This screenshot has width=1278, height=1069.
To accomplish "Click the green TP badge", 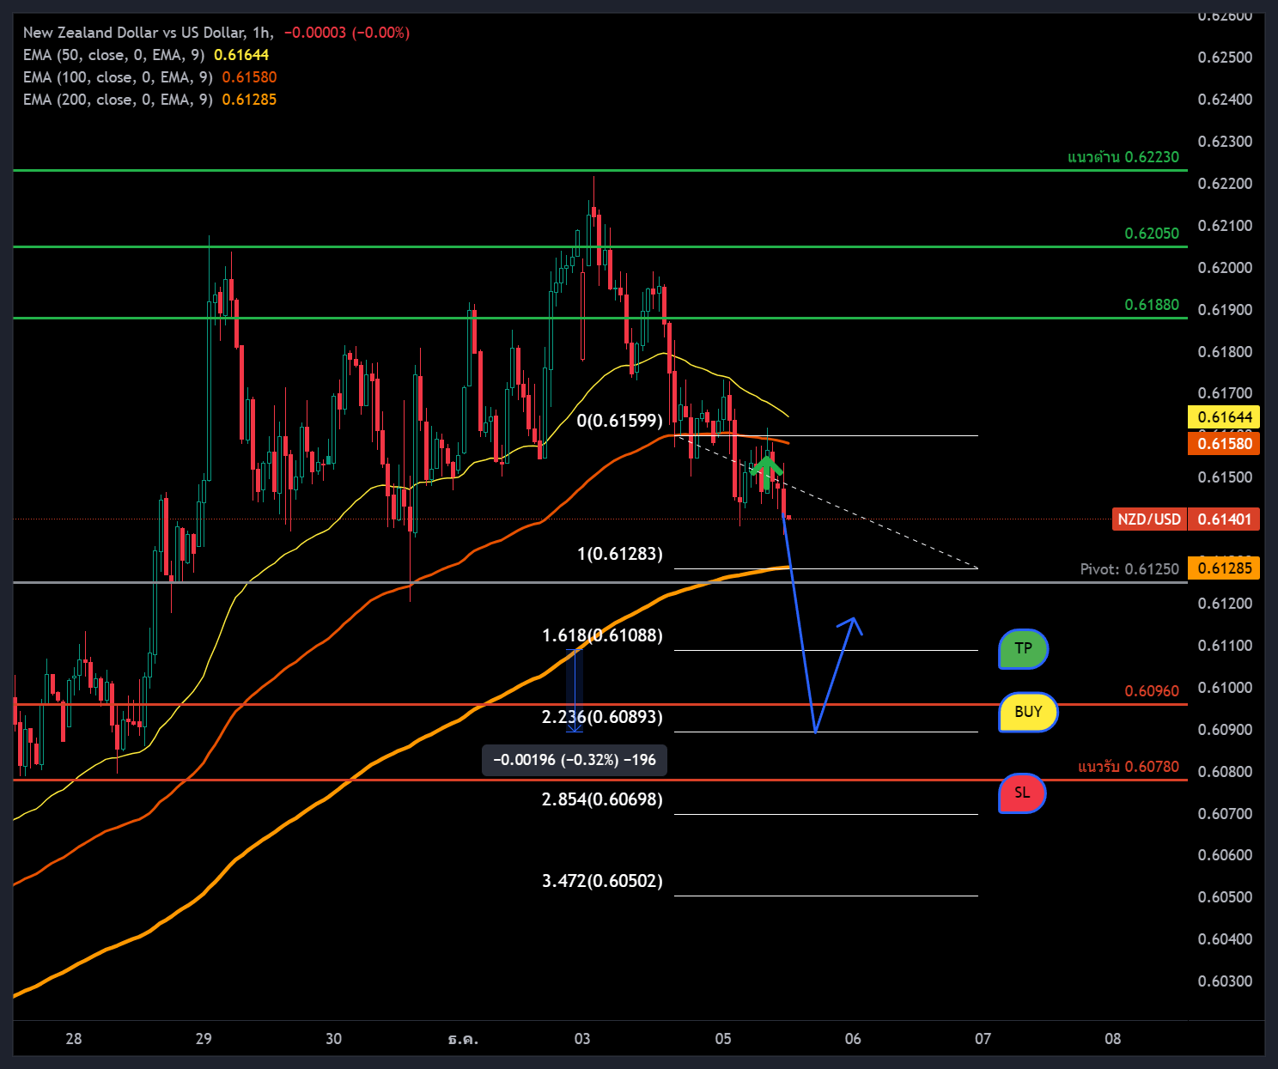I will (x=1023, y=650).
